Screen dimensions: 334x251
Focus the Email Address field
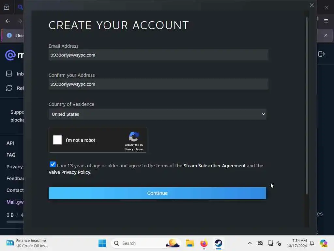coord(158,55)
